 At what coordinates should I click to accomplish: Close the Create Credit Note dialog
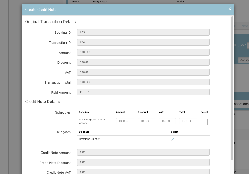tap(230, 9)
